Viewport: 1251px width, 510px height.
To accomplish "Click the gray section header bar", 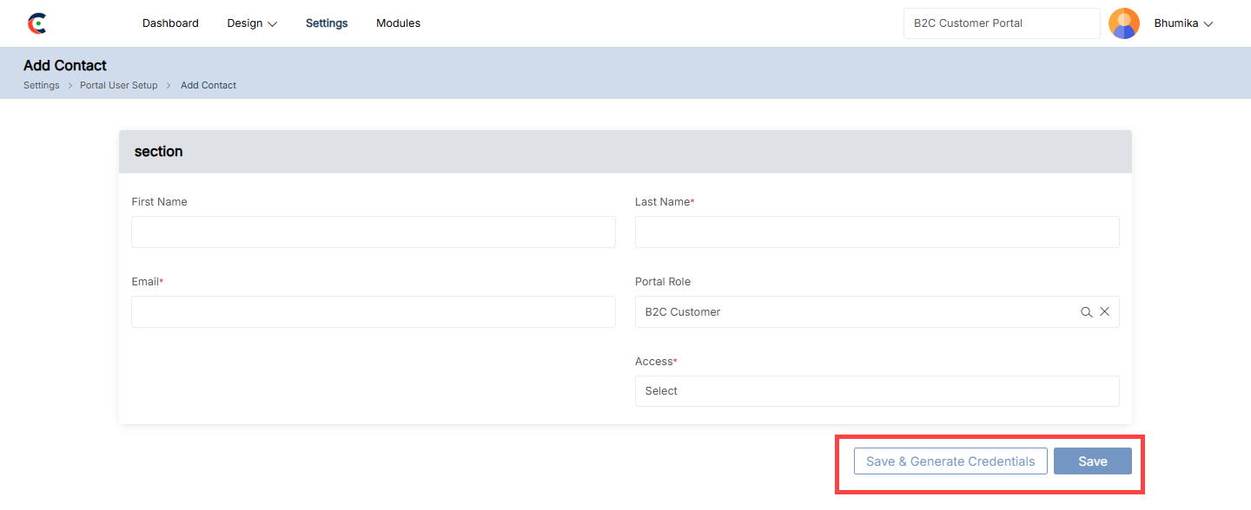I will [x=625, y=152].
